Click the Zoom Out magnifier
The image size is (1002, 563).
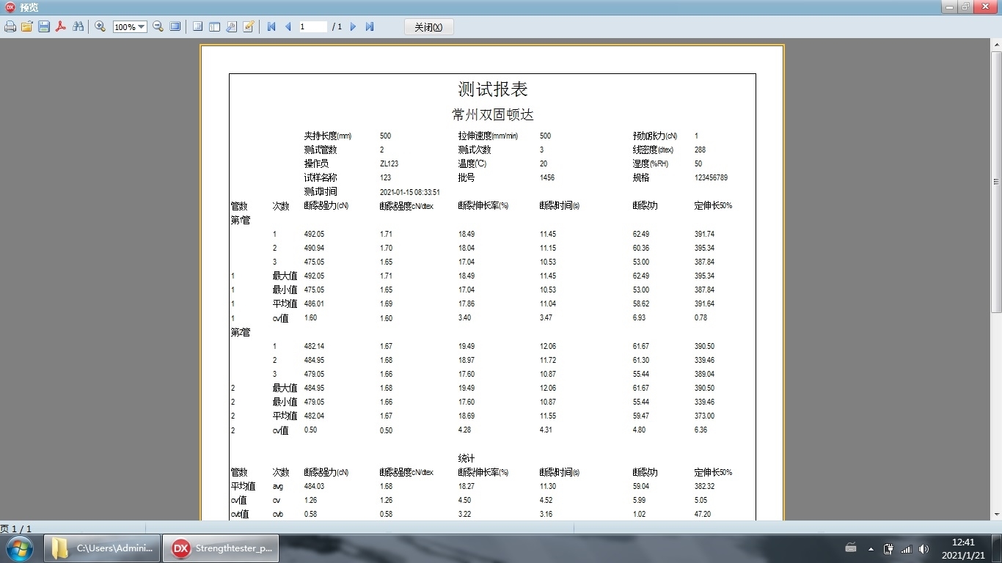coord(158,26)
